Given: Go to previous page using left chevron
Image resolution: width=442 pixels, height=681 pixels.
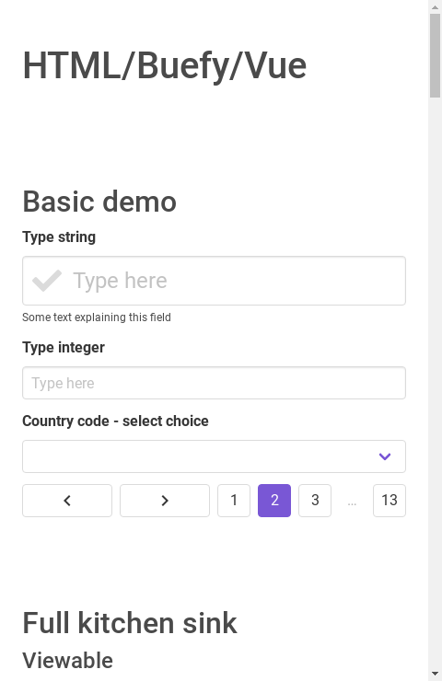Looking at the screenshot, I should 67,501.
